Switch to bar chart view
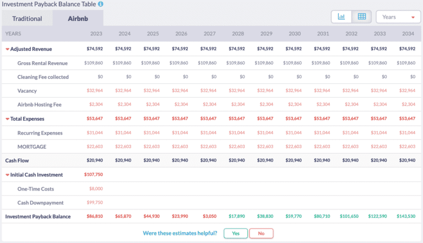The height and width of the screenshot is (243, 423). pos(341,17)
